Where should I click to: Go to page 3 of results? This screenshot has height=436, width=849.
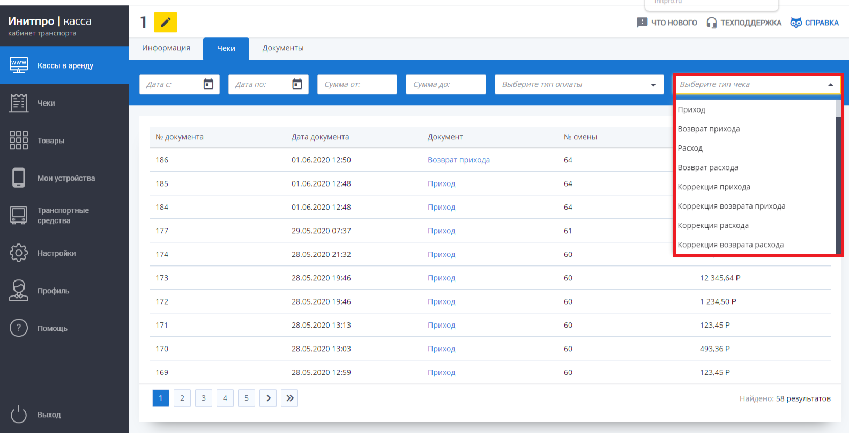204,398
